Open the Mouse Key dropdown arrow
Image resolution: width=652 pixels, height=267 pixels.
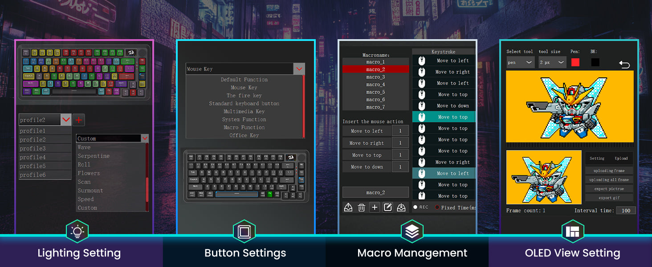[x=299, y=69]
